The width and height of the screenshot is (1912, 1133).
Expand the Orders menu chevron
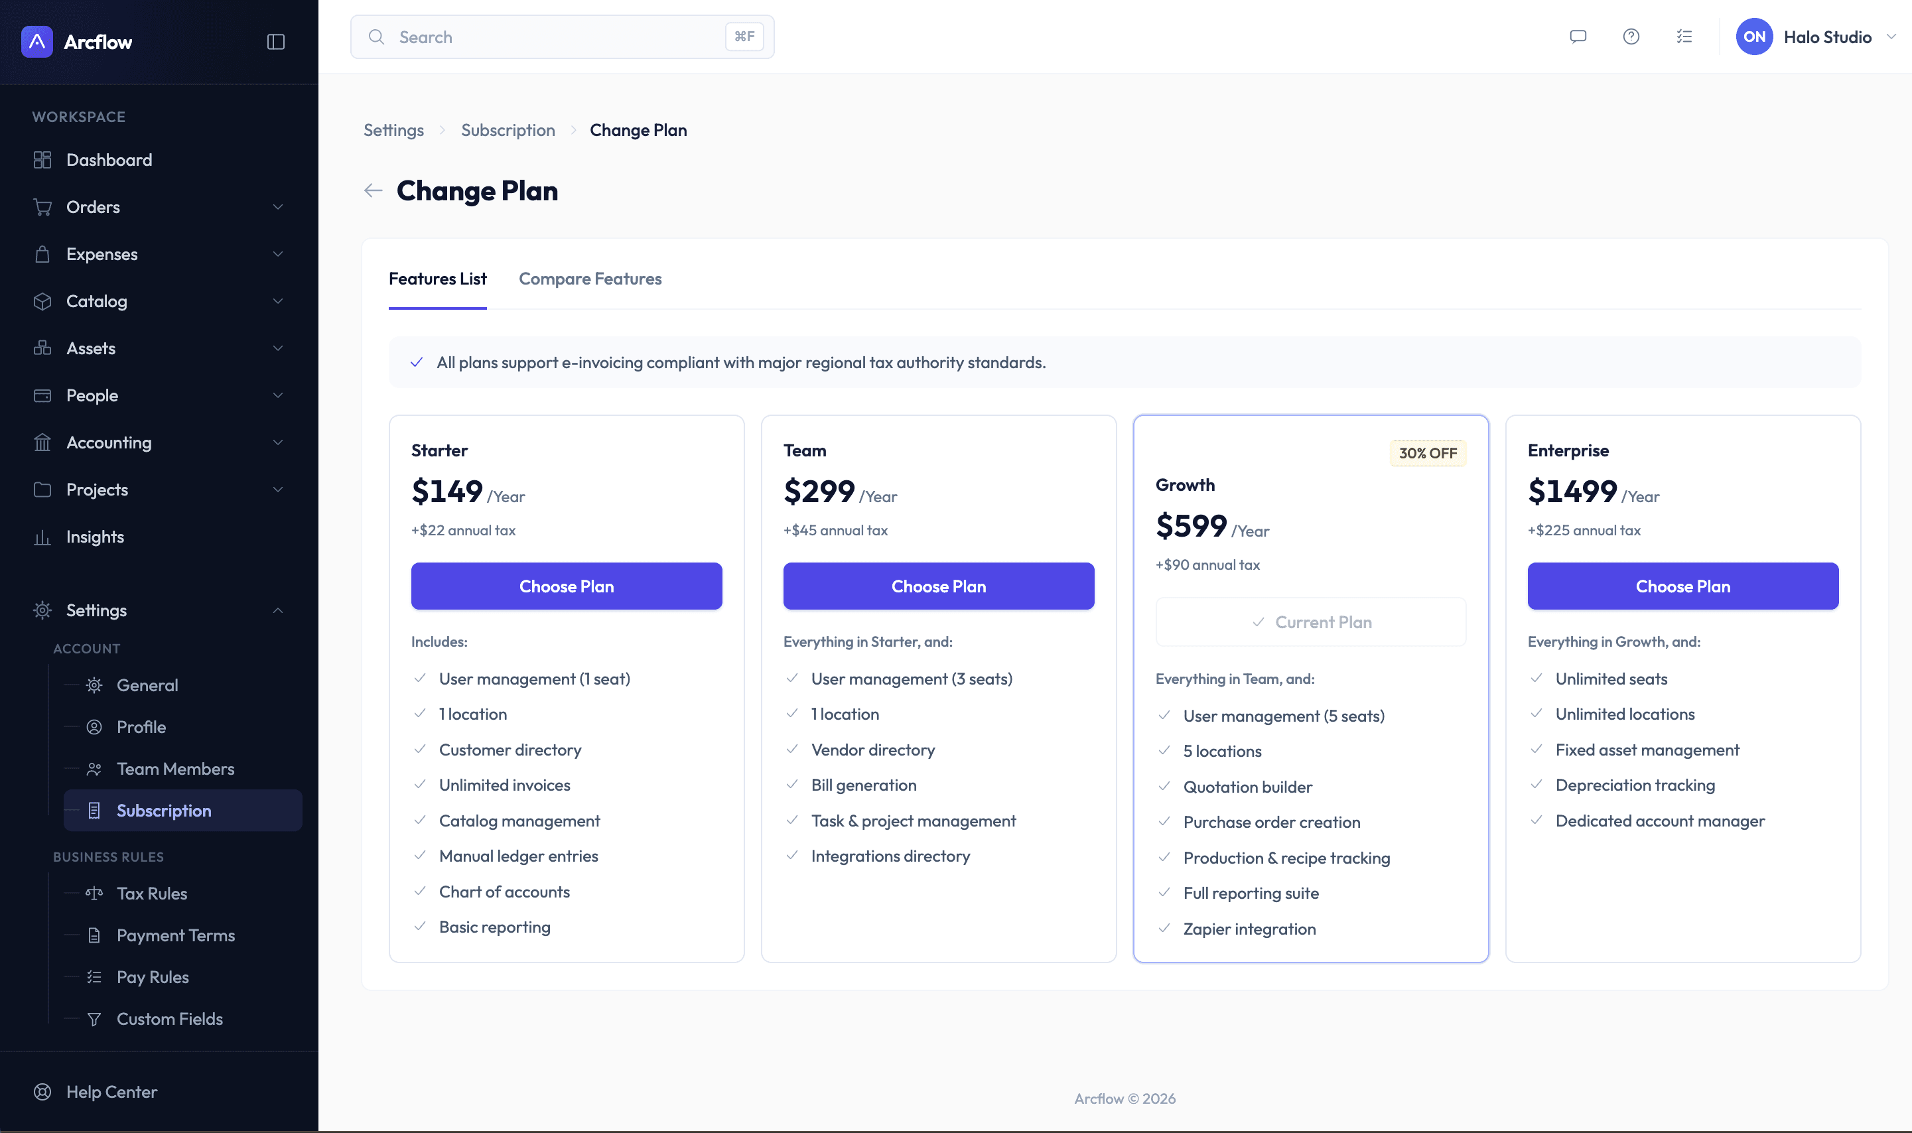(x=278, y=207)
